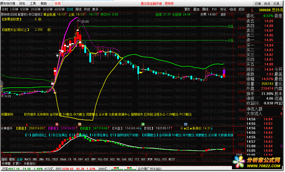Switch sub-chart to DMI indicator
The height and width of the screenshot is (172, 285).
(x=35, y=159)
